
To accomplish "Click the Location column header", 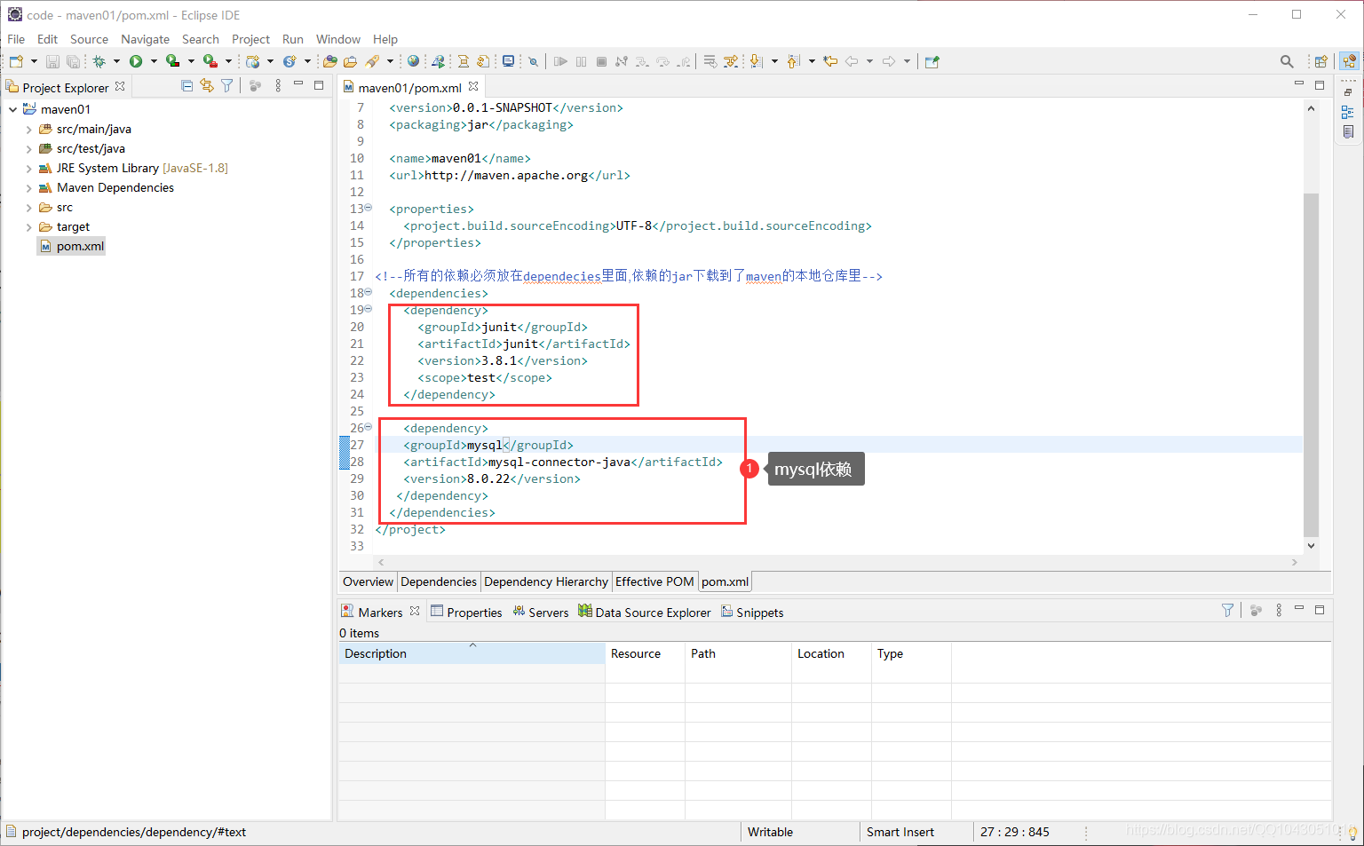I will click(x=831, y=653).
